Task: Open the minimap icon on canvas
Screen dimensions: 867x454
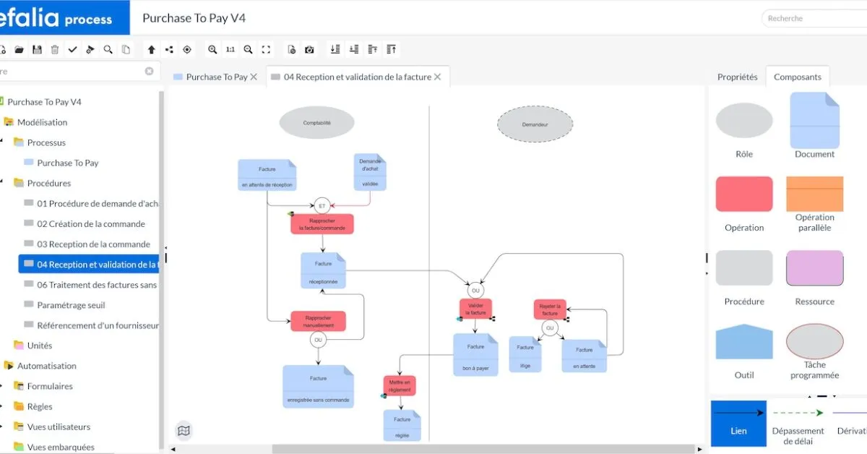Action: [184, 431]
